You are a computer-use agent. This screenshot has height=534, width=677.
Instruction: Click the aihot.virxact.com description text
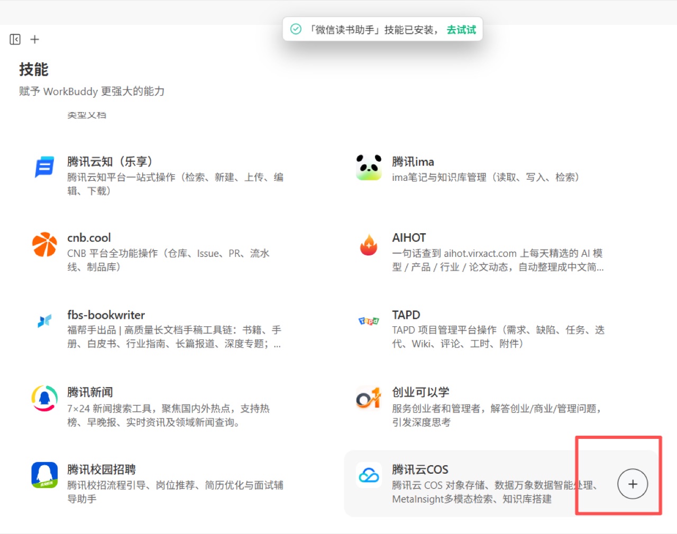pos(498,260)
